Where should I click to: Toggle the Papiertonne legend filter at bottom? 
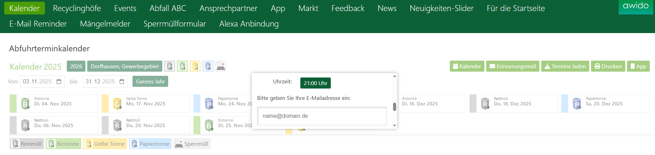click(x=150, y=144)
